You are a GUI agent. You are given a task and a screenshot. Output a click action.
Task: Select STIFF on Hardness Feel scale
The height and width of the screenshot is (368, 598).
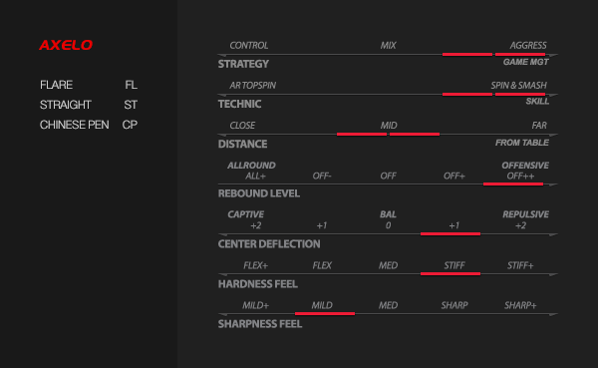click(454, 265)
